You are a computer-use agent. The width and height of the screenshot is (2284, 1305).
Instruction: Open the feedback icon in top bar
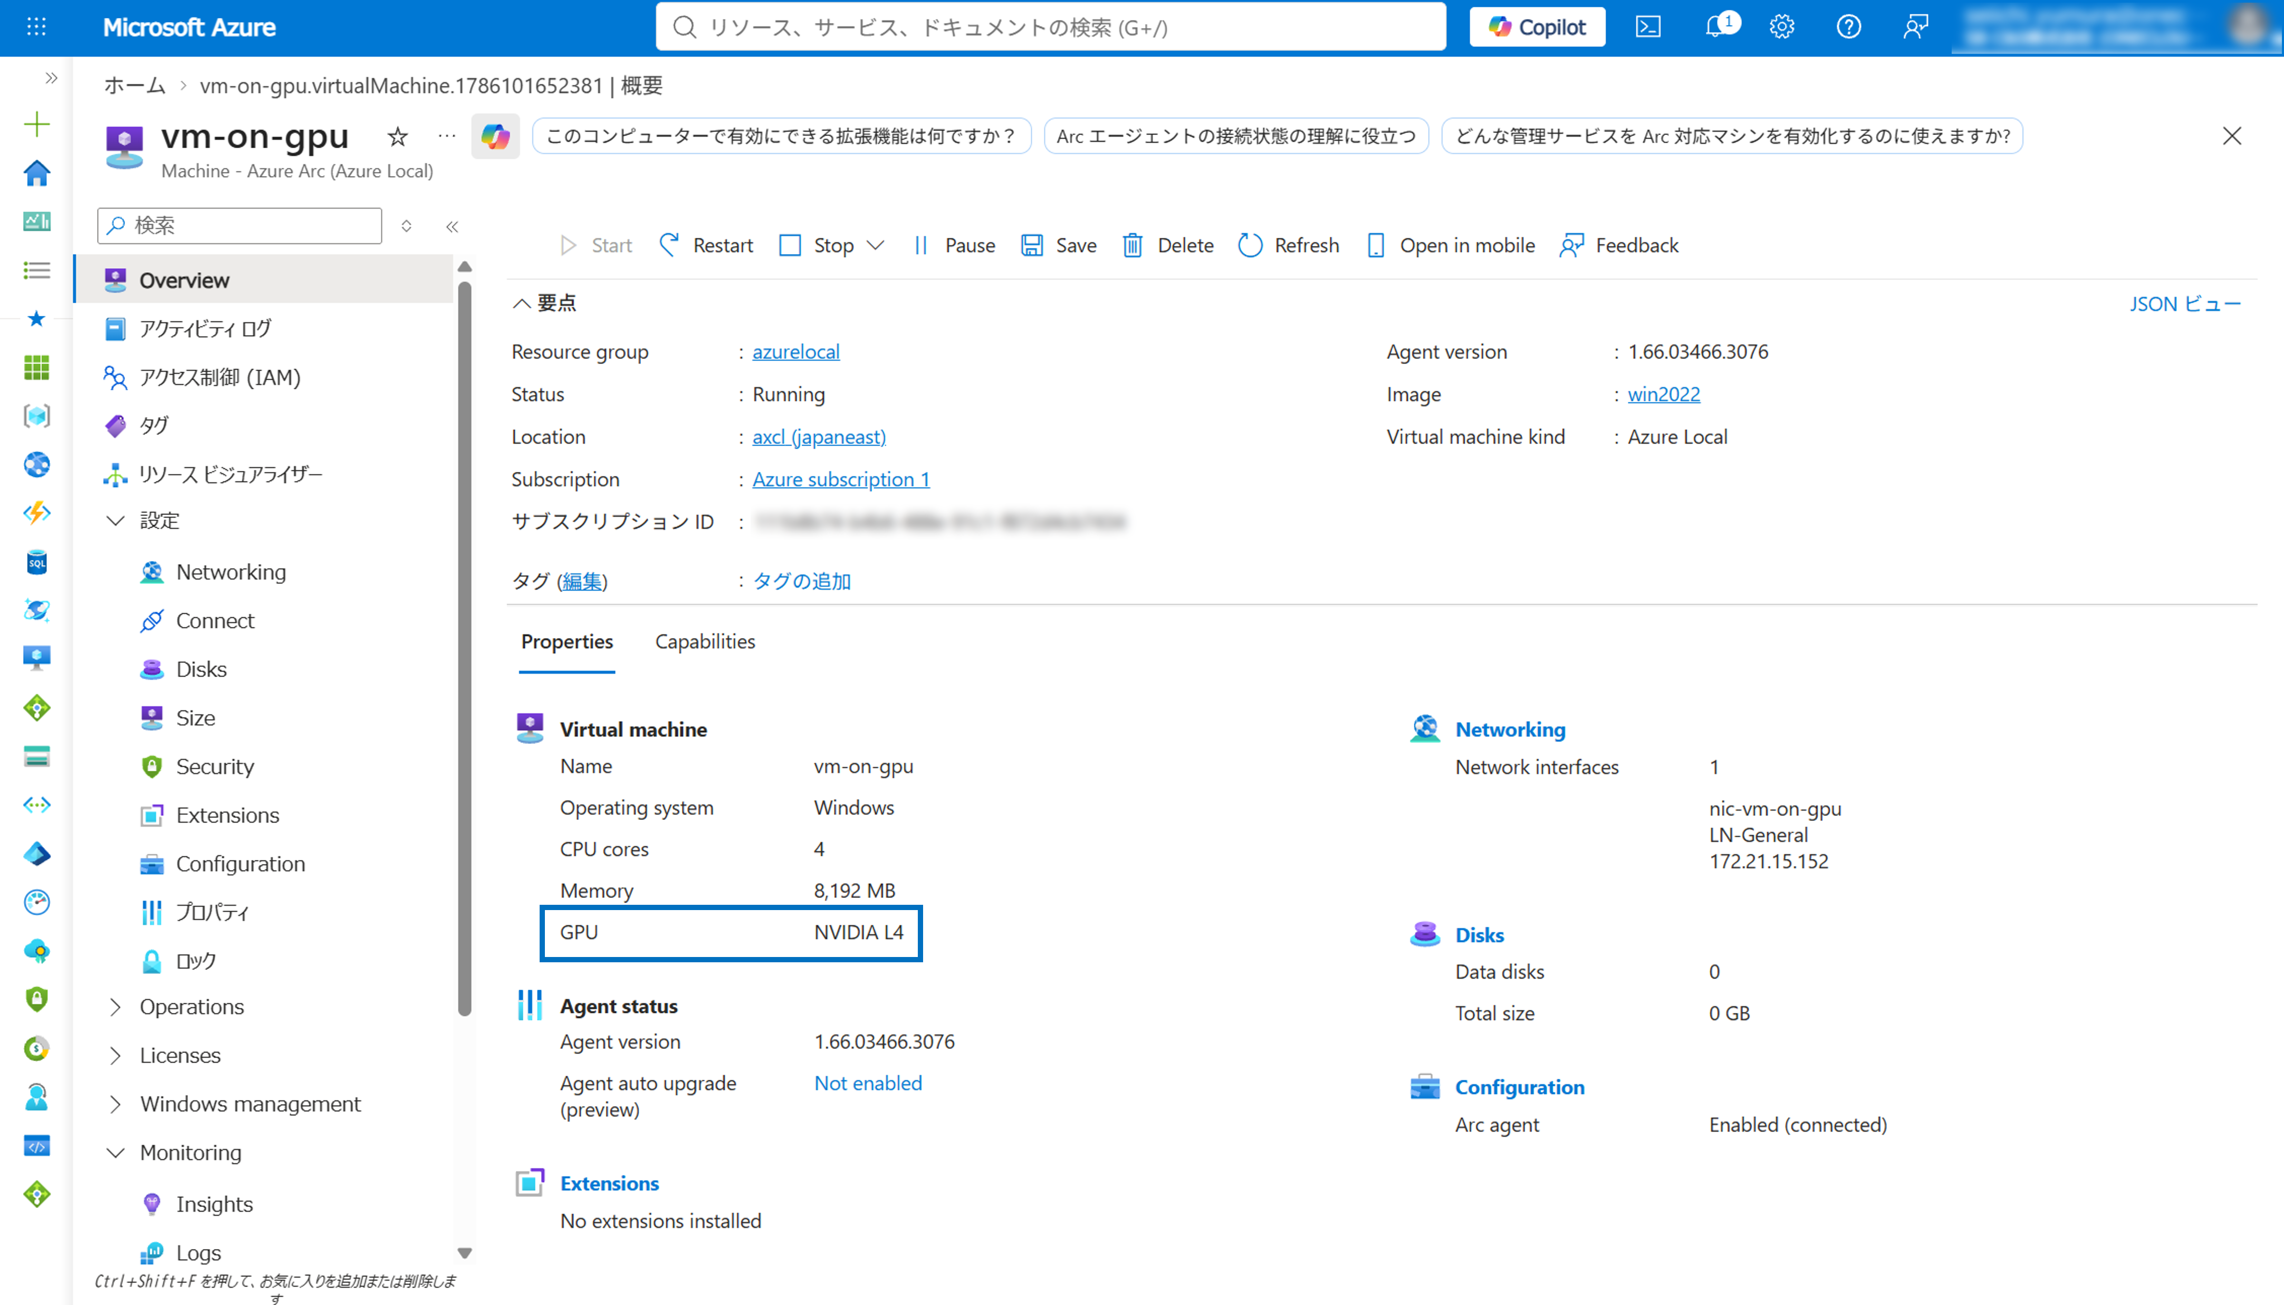[1916, 27]
